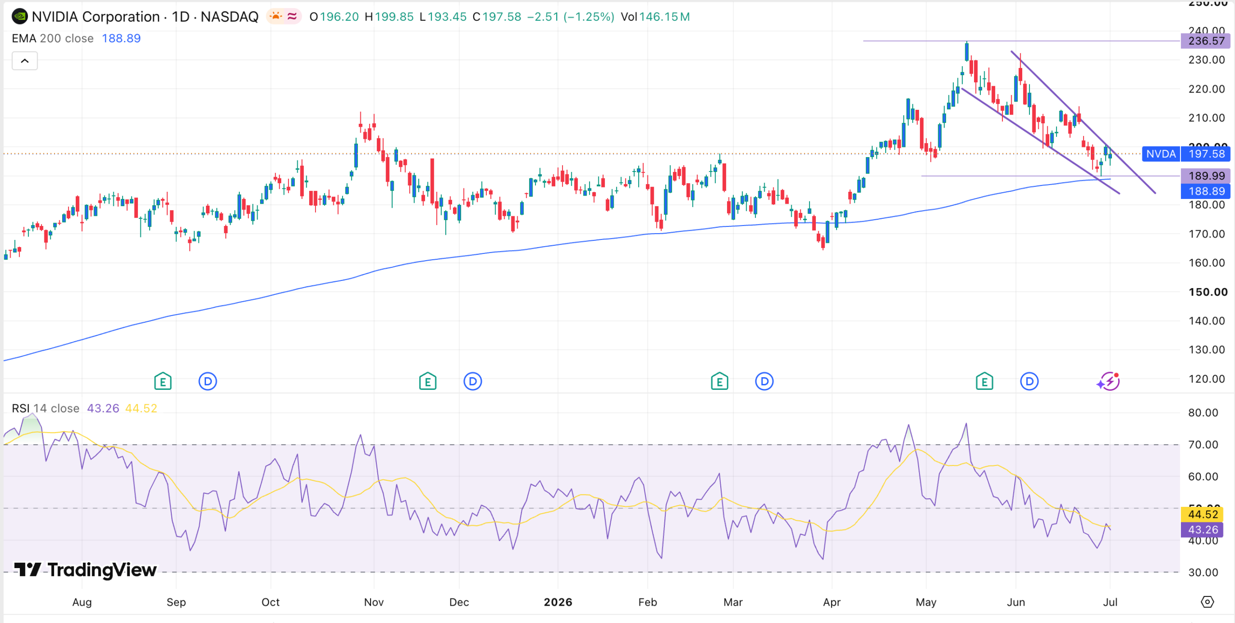Click the 197.58 current price label
Viewport: 1235px width, 623px height.
tap(1206, 154)
